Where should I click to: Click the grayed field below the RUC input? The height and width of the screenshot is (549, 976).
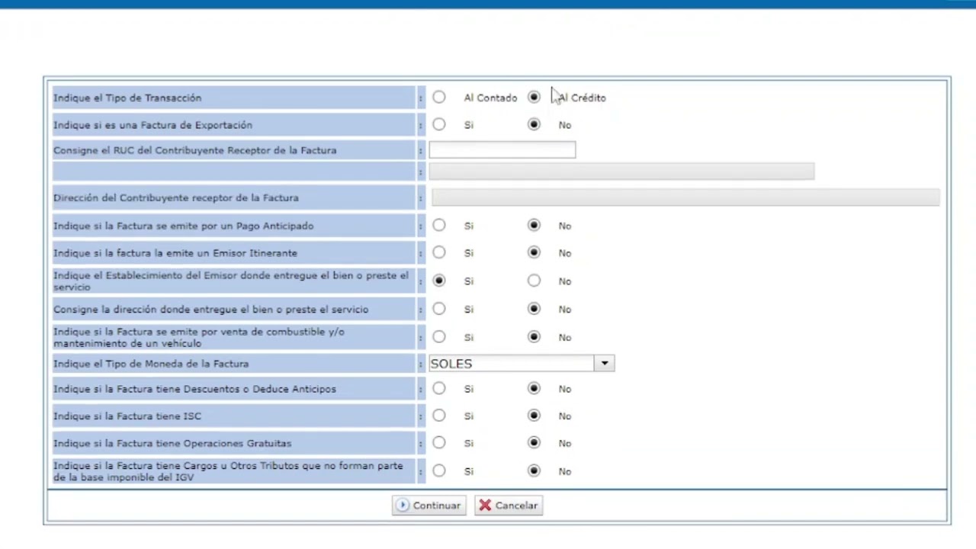pyautogui.click(x=621, y=172)
